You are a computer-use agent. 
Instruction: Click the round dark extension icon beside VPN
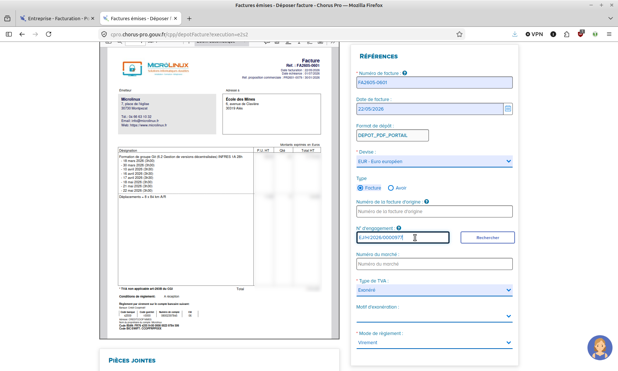coord(553,34)
